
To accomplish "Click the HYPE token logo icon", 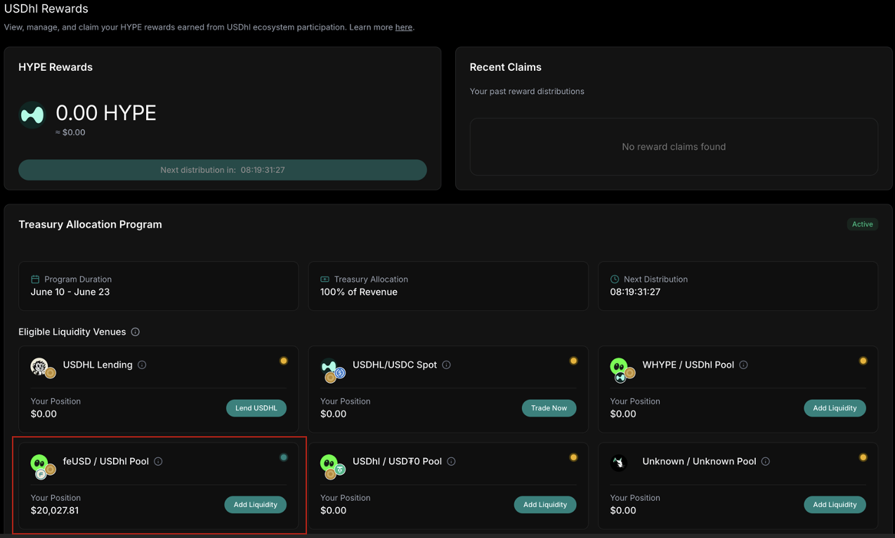I will pos(32,115).
